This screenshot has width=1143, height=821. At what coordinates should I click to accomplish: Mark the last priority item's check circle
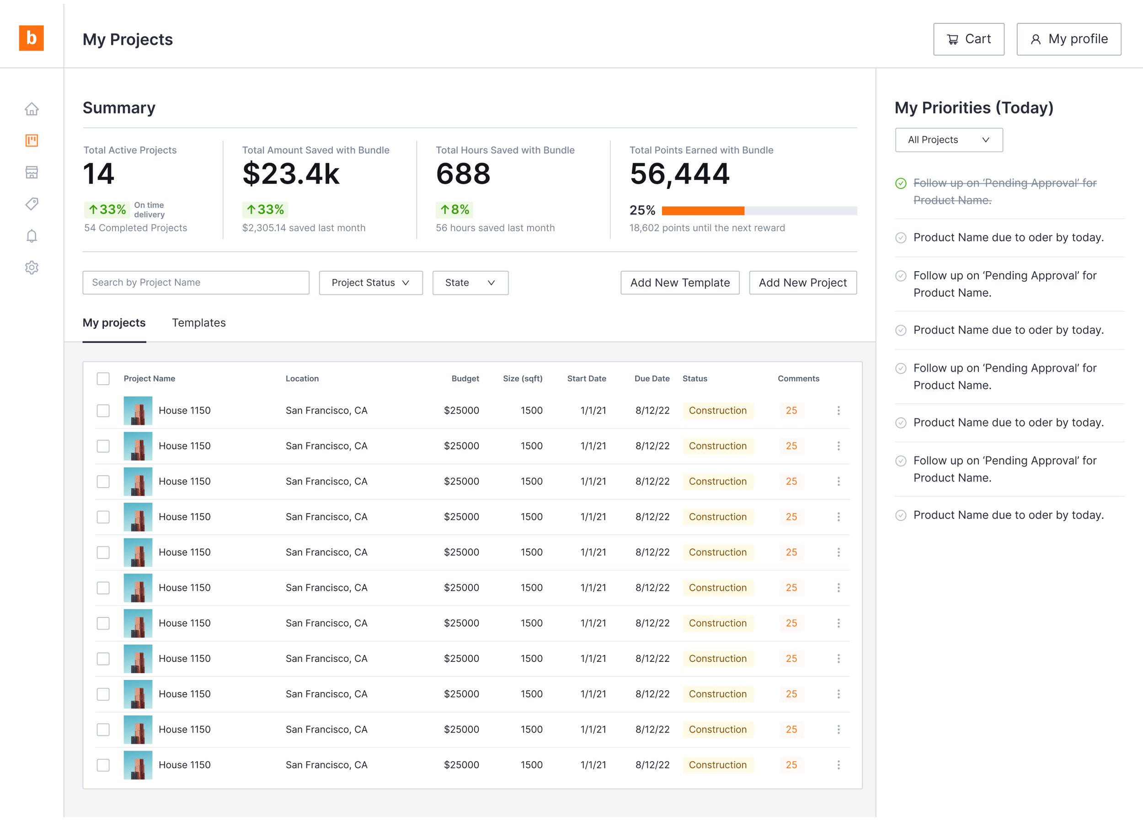[x=901, y=515]
